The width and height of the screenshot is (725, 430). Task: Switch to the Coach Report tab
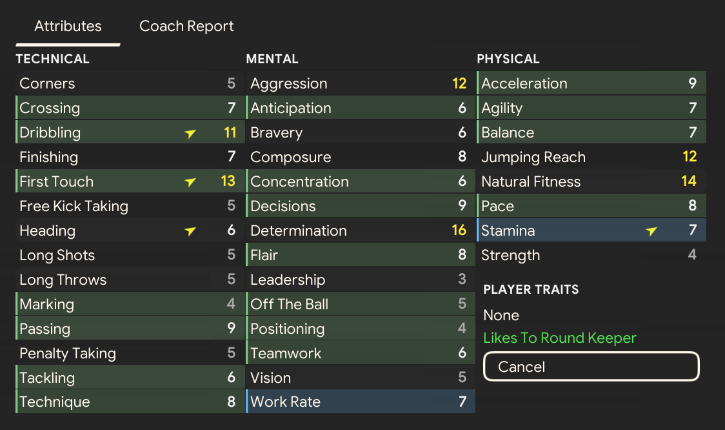186,26
